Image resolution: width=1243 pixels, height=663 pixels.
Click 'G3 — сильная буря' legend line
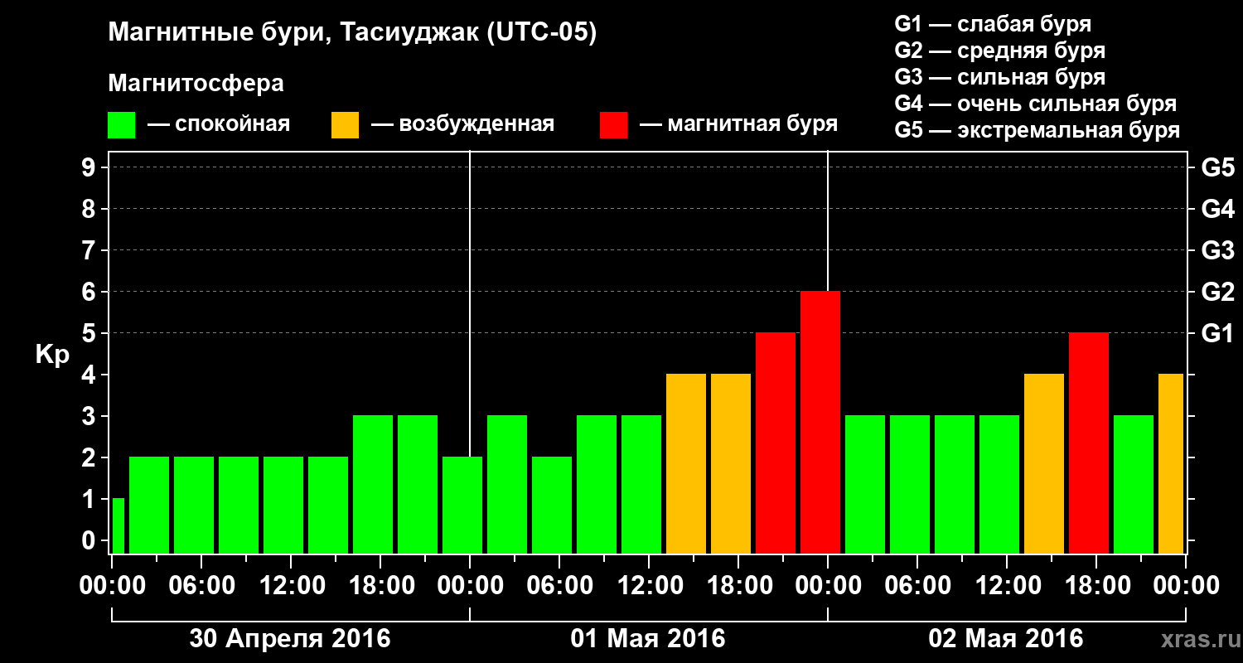[x=999, y=77]
